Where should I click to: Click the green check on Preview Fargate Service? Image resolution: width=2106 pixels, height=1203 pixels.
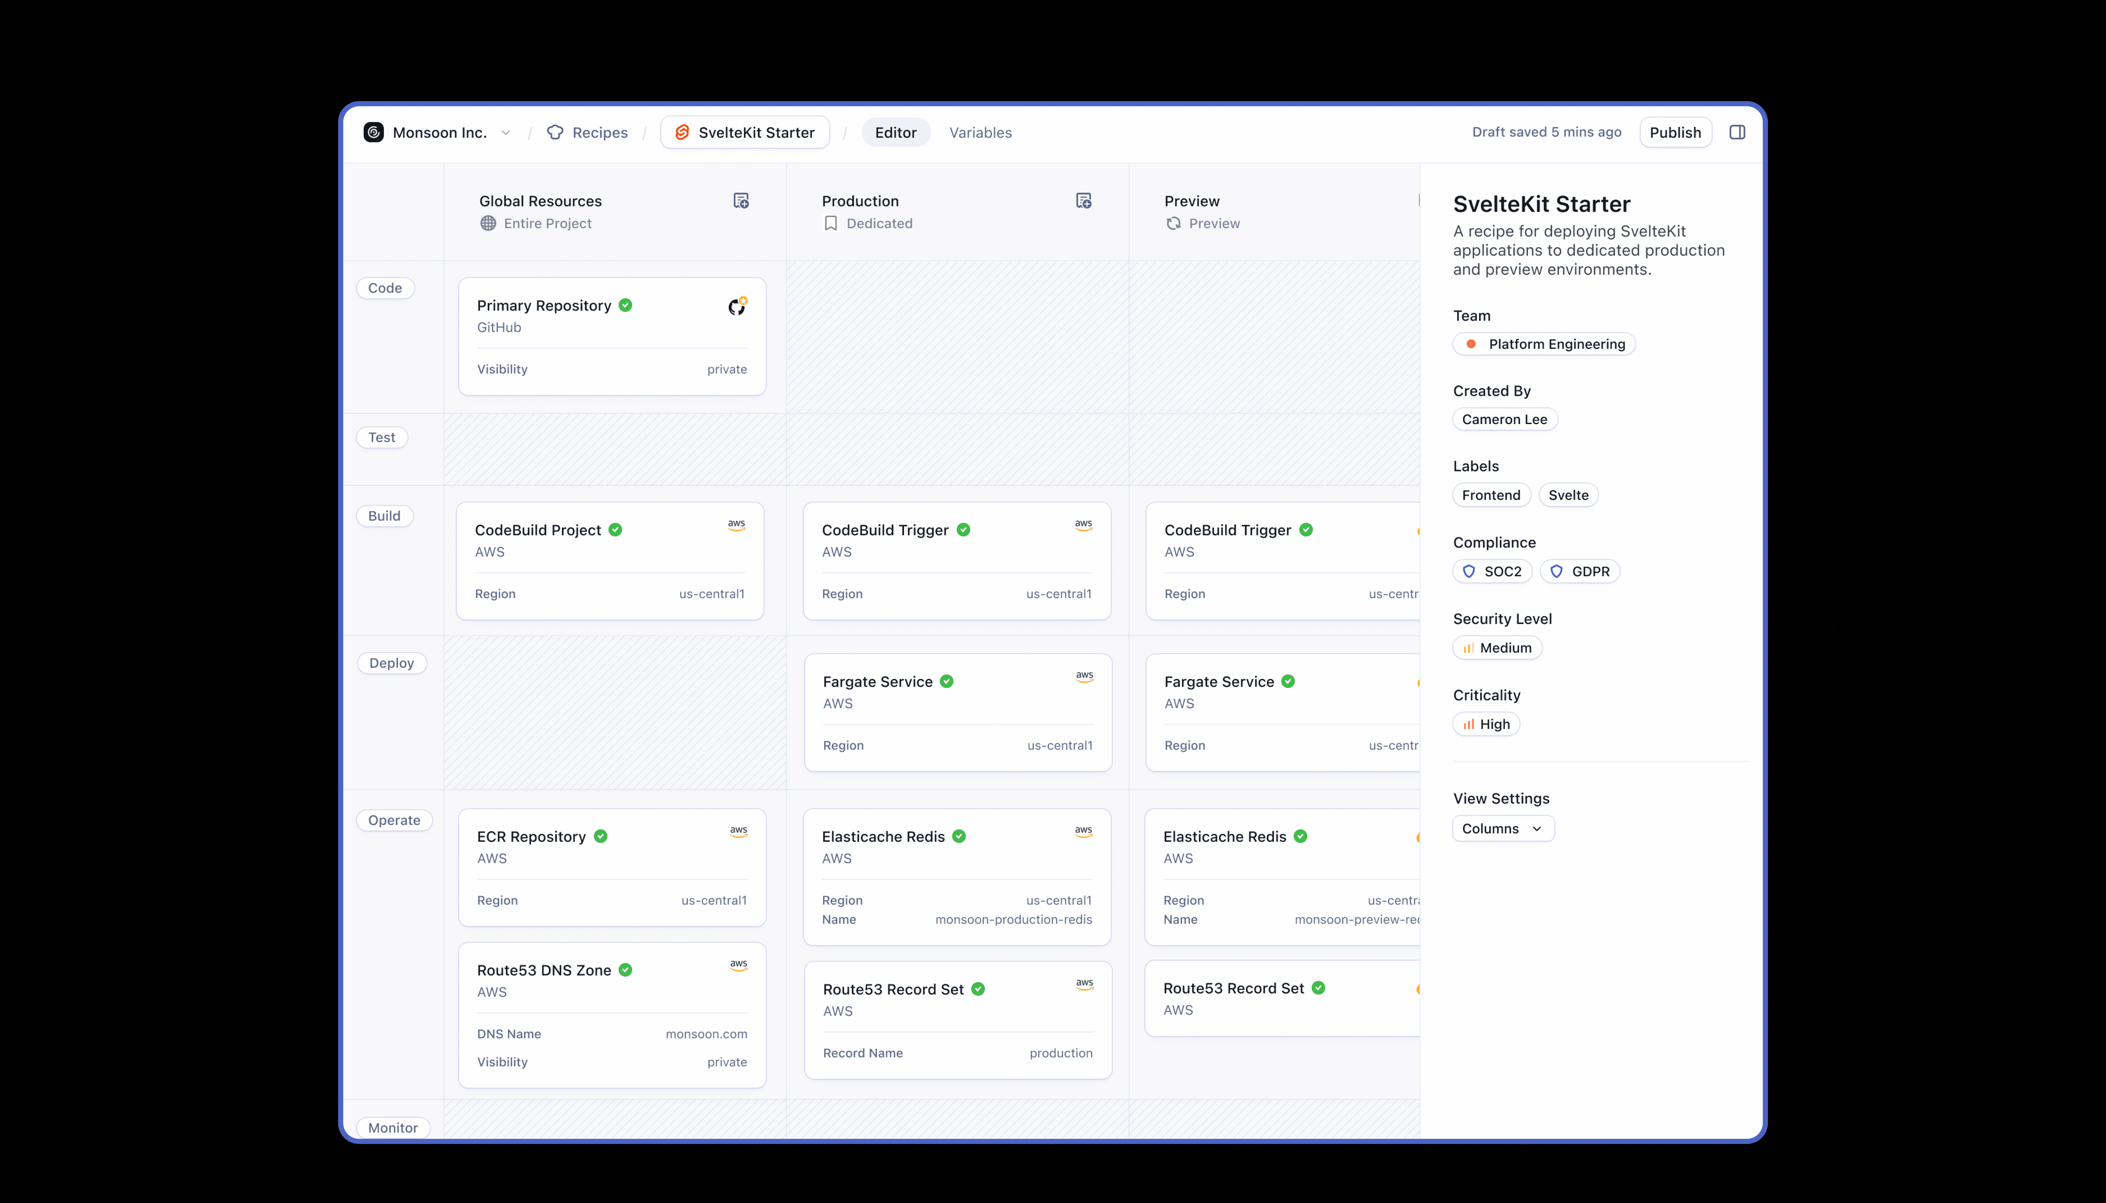pos(1288,681)
